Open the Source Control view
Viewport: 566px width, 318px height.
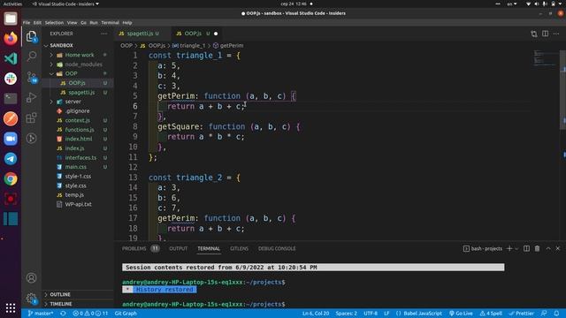coord(32,77)
